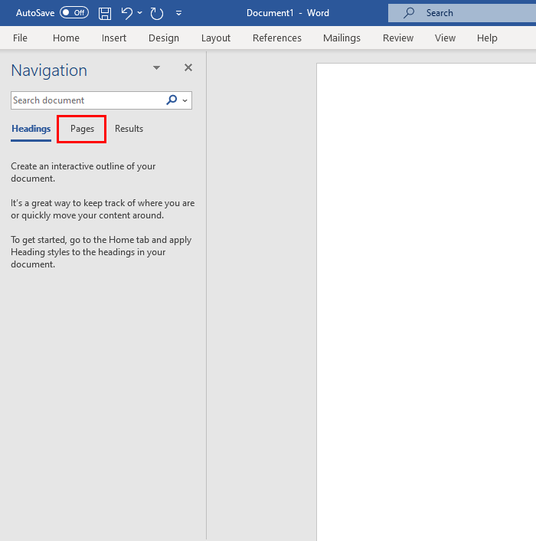Open the View ribbon tab
Image resolution: width=536 pixels, height=541 pixels.
point(445,38)
